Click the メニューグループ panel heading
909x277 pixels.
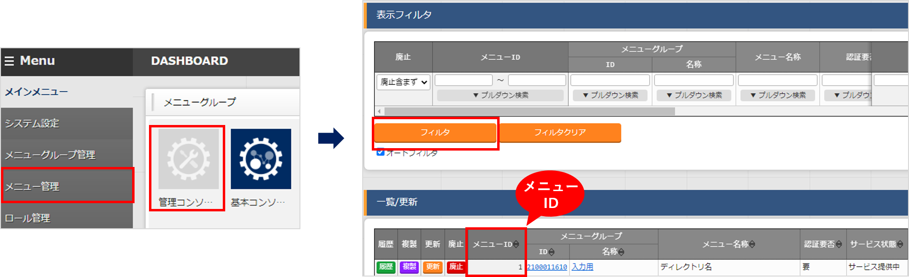200,102
